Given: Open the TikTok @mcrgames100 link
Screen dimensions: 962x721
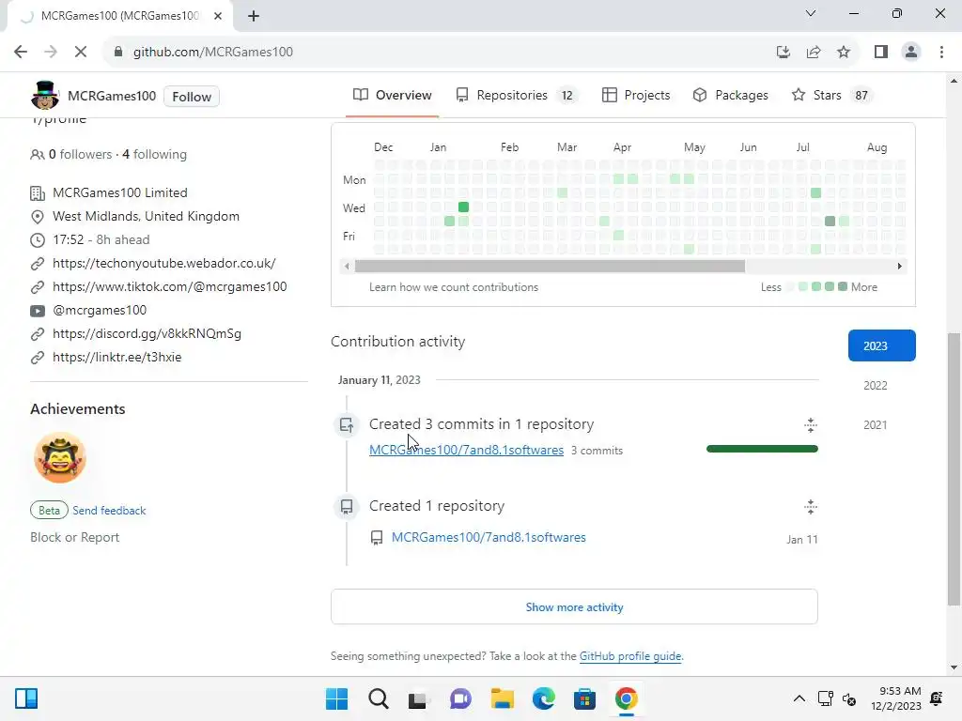Looking at the screenshot, I should point(169,286).
